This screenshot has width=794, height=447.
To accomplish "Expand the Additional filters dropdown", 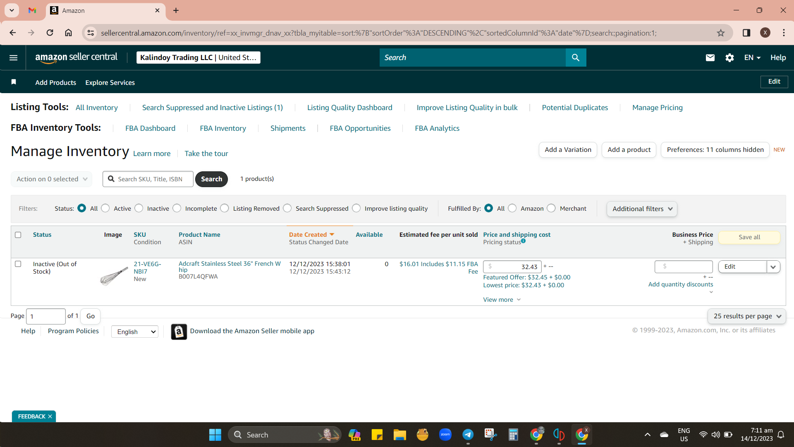I will point(641,209).
